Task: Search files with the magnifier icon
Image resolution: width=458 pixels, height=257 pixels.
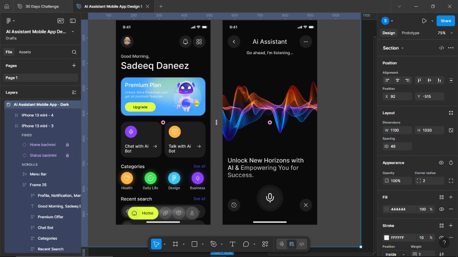Action: (x=74, y=52)
